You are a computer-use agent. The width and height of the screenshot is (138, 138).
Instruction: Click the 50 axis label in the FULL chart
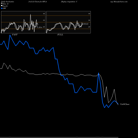point(89,20)
